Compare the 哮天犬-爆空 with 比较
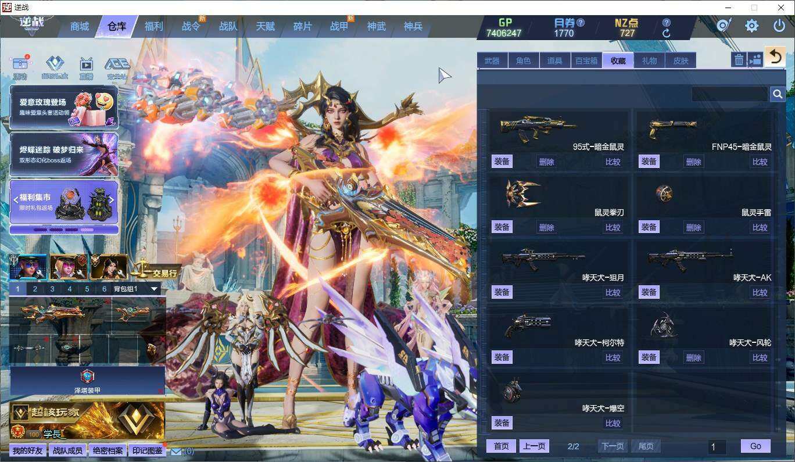Image resolution: width=795 pixels, height=462 pixels. click(613, 423)
